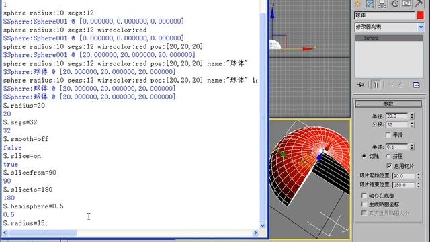Viewport: 430px width, 242px height.
Task: Click the 半径 spinner arrows
Action: click(412, 116)
